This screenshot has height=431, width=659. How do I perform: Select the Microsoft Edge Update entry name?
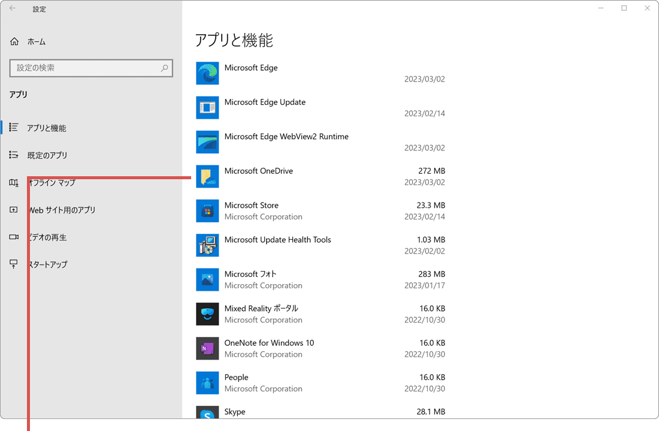click(265, 102)
